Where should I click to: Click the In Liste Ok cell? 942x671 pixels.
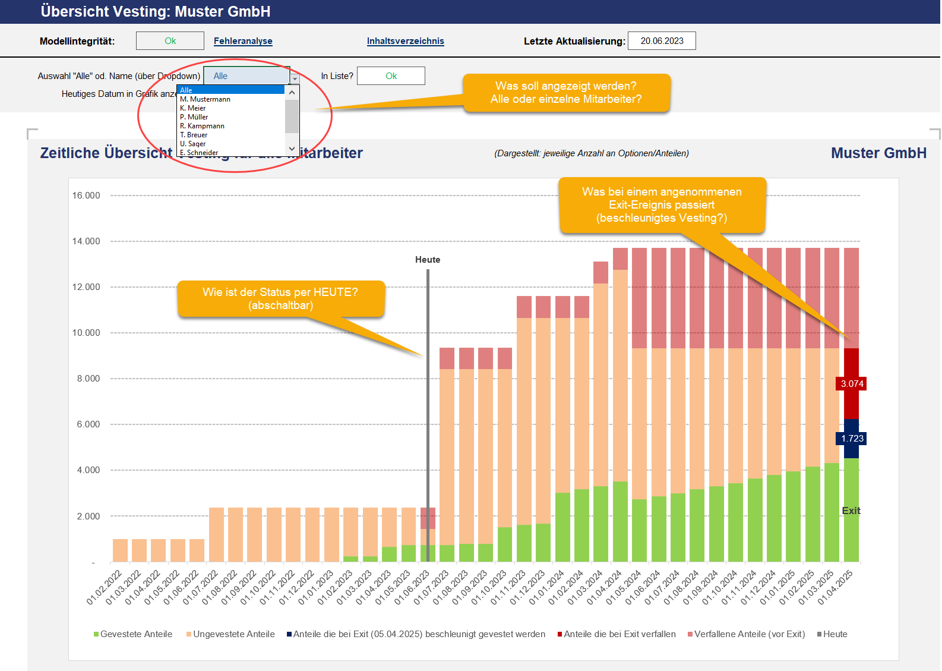point(391,76)
